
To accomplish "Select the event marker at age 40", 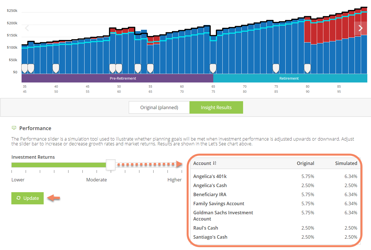I will [56, 68].
